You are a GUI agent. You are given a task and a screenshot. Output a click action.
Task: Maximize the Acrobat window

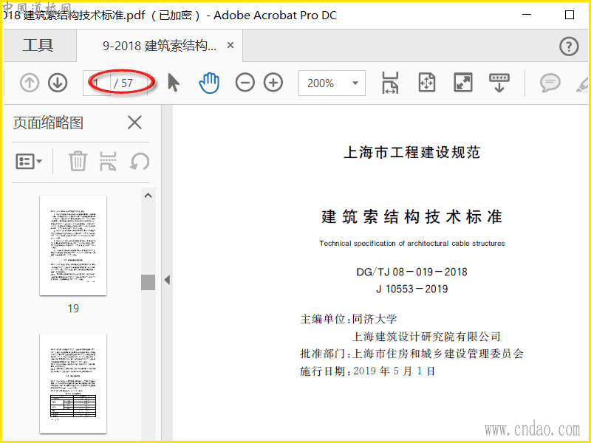[570, 15]
